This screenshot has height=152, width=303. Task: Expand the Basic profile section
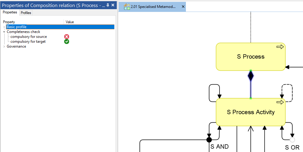click(4, 27)
